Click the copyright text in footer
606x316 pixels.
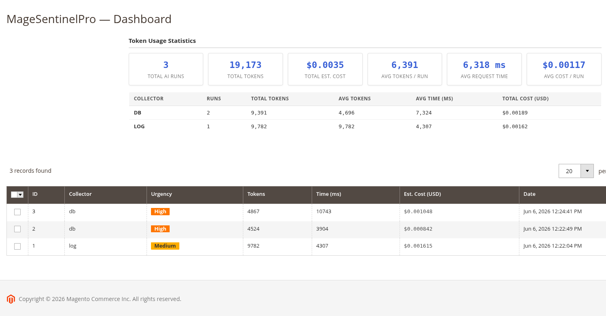click(x=100, y=299)
